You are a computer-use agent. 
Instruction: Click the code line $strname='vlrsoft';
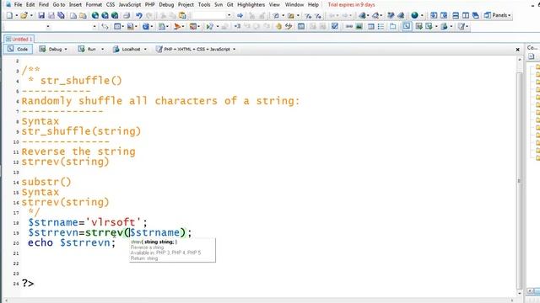point(88,222)
